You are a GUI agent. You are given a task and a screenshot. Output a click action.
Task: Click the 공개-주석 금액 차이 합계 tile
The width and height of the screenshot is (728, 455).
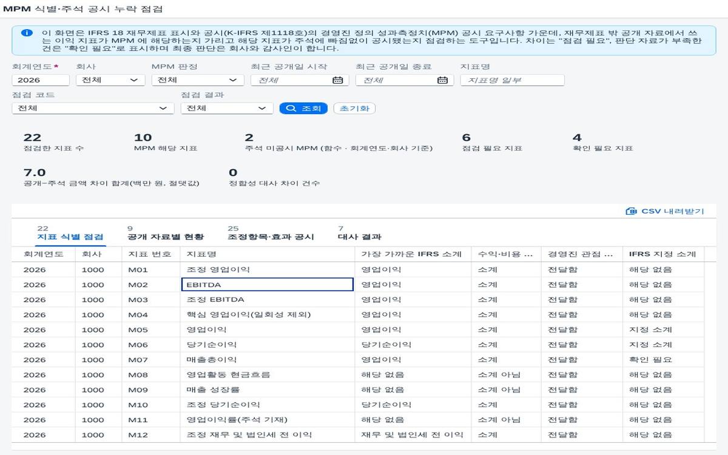pyautogui.click(x=111, y=177)
